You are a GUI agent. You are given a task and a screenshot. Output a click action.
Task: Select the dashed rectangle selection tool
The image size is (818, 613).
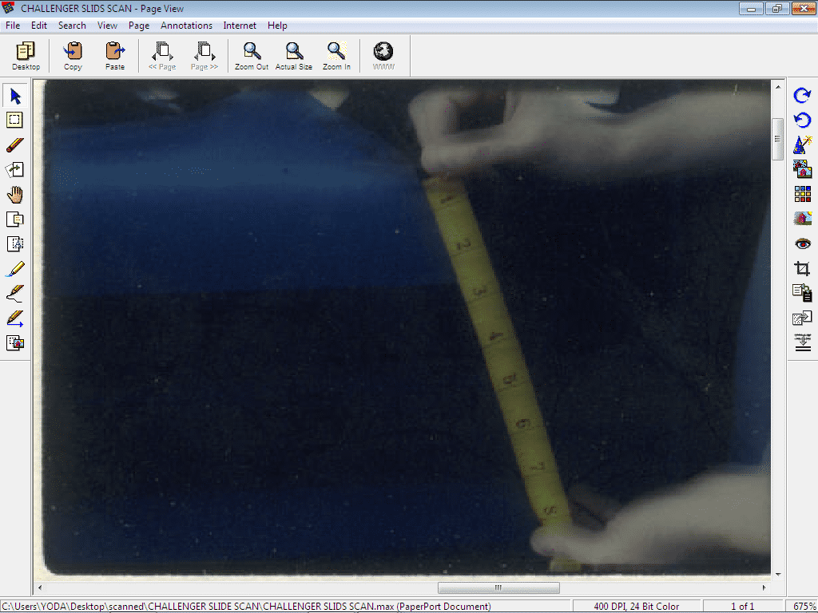click(x=15, y=121)
